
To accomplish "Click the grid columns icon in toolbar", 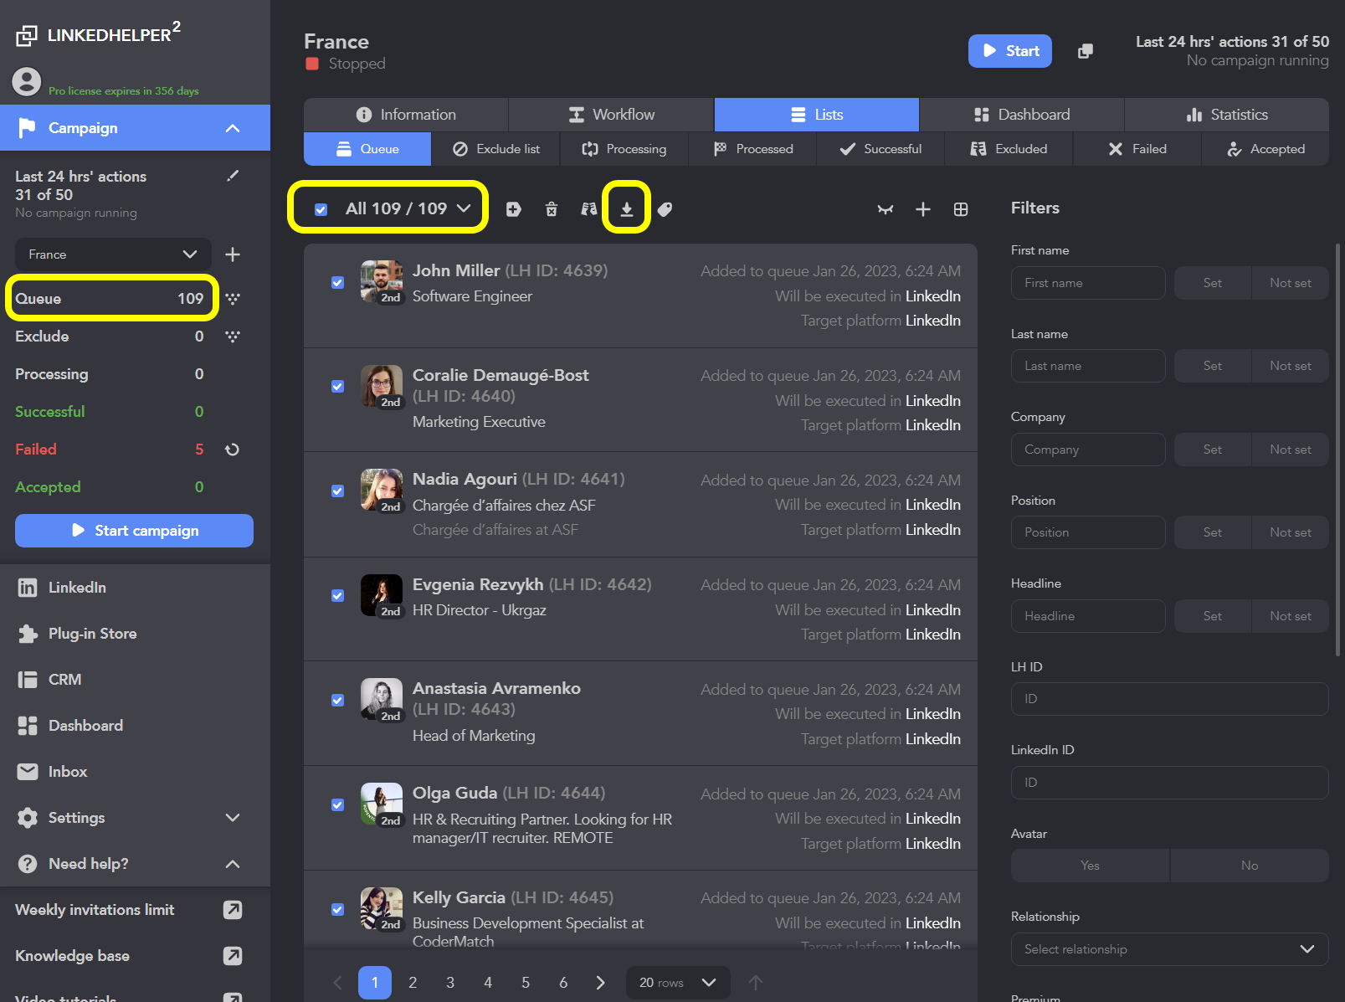I will coord(961,209).
